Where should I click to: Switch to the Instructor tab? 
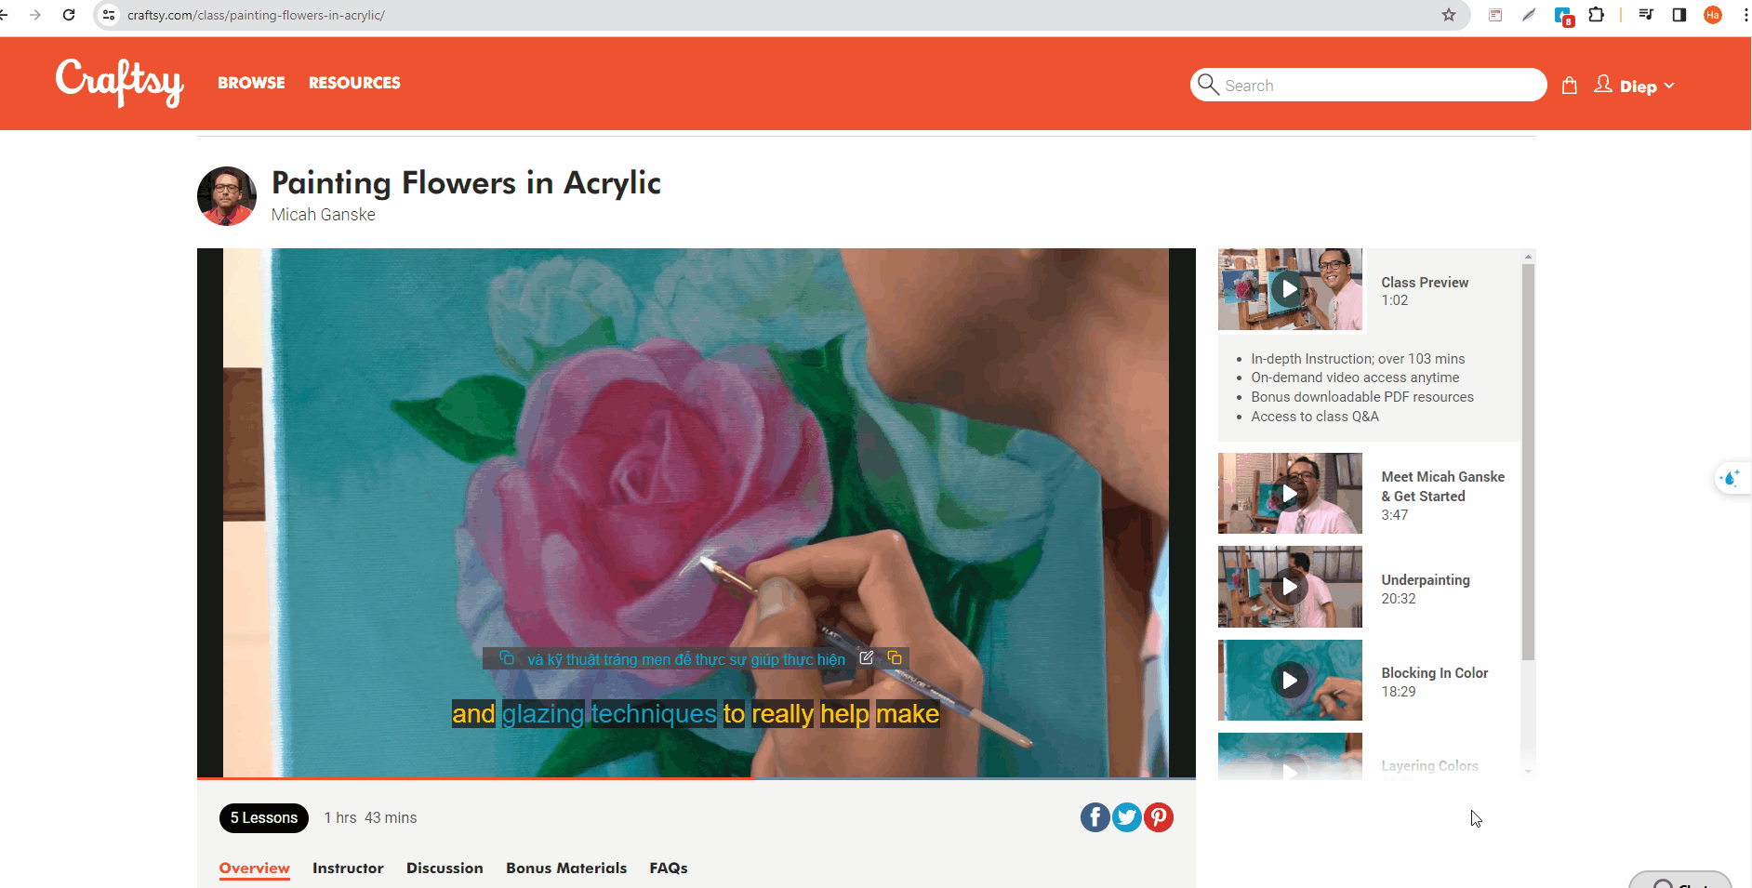348,868
